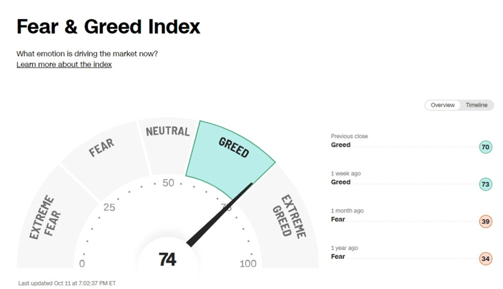The height and width of the screenshot is (289, 503).
Task: Click the 50 mark on gauge scale
Action: tap(168, 183)
